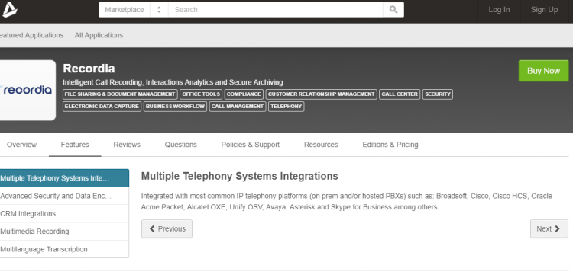Click the site logo in header
The width and height of the screenshot is (573, 278).
coord(9,10)
